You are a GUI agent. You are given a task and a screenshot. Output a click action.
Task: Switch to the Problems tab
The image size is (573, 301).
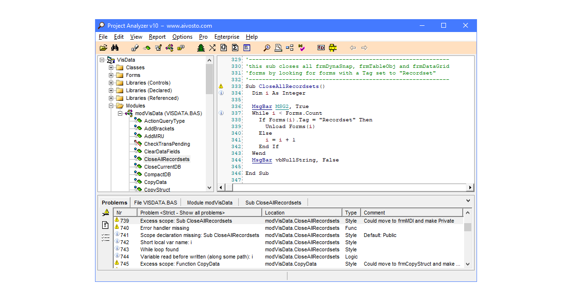tap(114, 202)
